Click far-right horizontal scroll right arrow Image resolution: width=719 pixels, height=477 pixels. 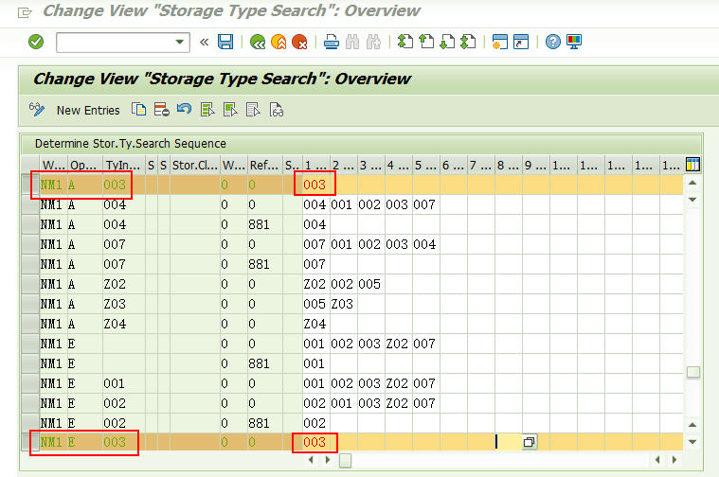tap(674, 460)
